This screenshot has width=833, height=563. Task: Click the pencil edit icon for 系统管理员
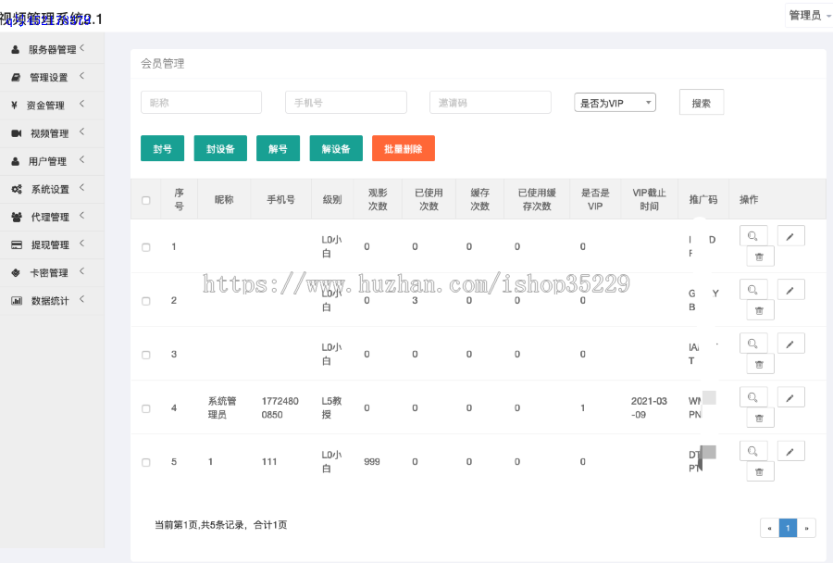[790, 397]
